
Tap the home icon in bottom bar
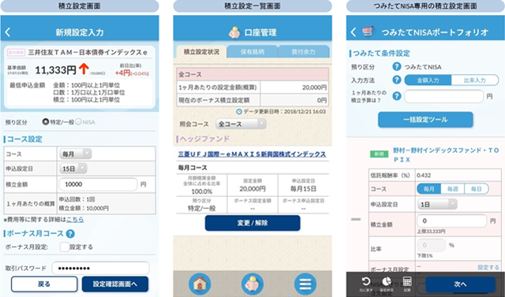pos(200,284)
